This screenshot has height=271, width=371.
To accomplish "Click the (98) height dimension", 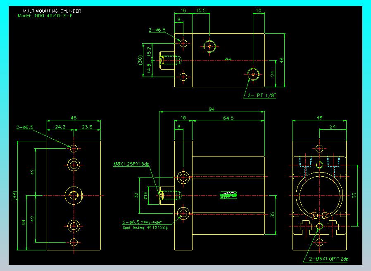I will coord(15,196).
